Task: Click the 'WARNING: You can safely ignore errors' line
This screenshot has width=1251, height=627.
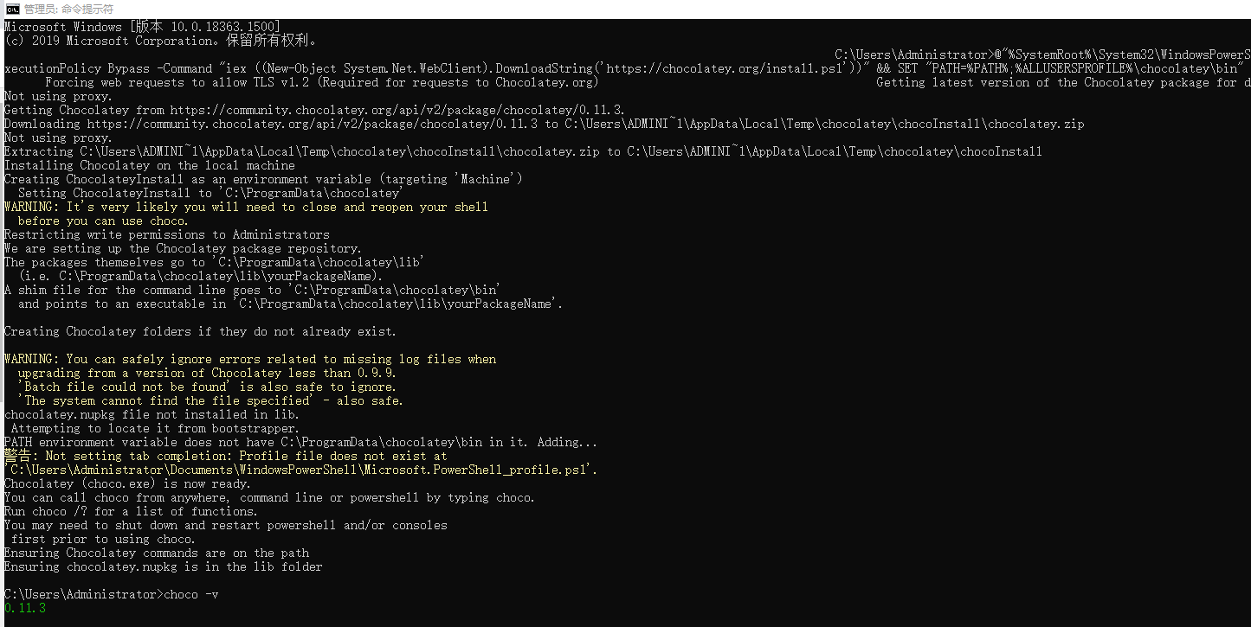Action: (x=250, y=359)
